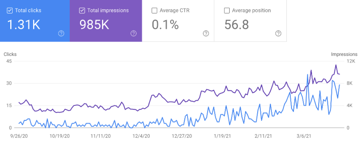Select the 0.1% average CTR value

[x=165, y=25]
